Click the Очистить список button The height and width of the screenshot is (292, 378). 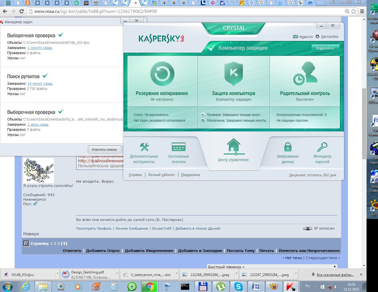pyautogui.click(x=104, y=149)
